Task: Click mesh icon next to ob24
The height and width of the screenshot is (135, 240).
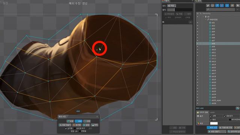Action: (210, 94)
